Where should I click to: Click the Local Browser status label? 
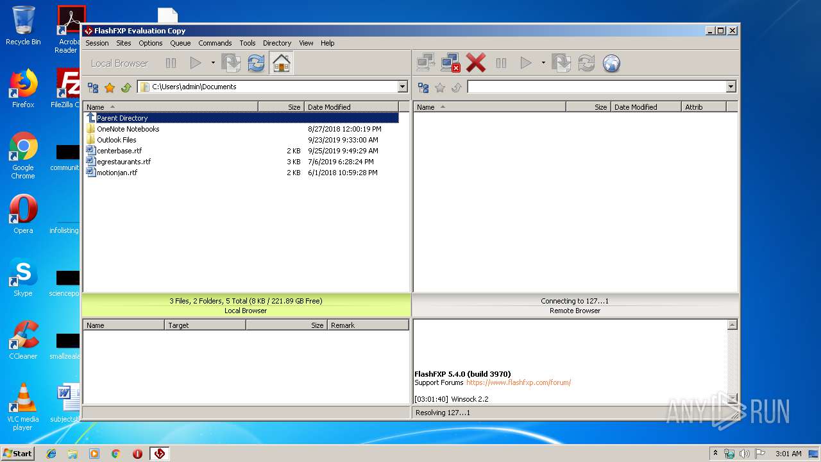click(246, 311)
